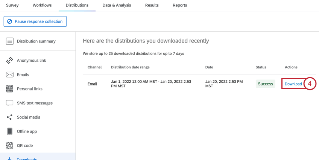Click the QR code icon

click(x=10, y=146)
